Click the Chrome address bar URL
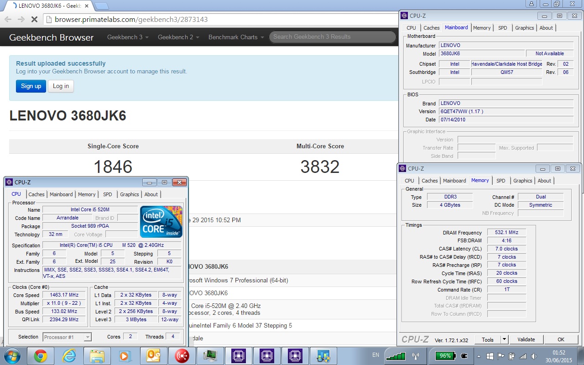The height and width of the screenshot is (365, 584). click(131, 20)
